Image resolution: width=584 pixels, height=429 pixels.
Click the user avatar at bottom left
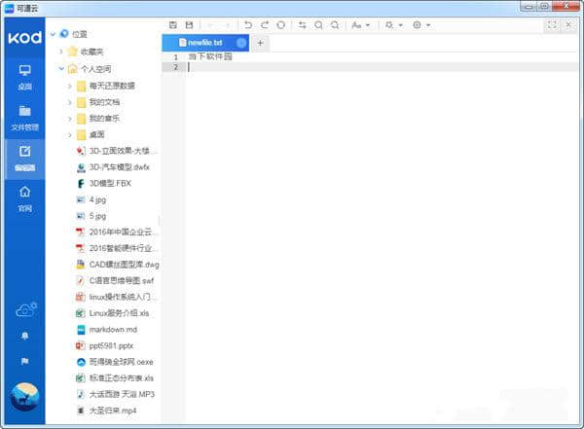pyautogui.click(x=24, y=396)
